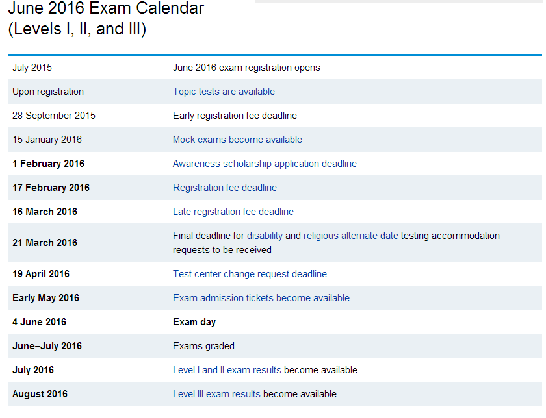Open the Topic tests are available link
This screenshot has height=418, width=546.
coord(224,92)
